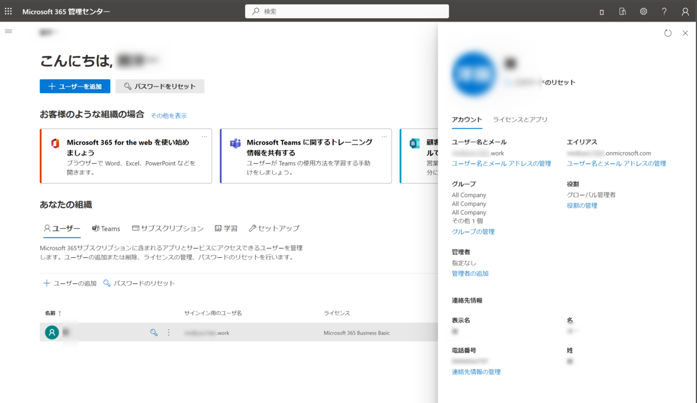The image size is (697, 403).
Task: Click the password reset link in panel header
Action: (x=539, y=82)
